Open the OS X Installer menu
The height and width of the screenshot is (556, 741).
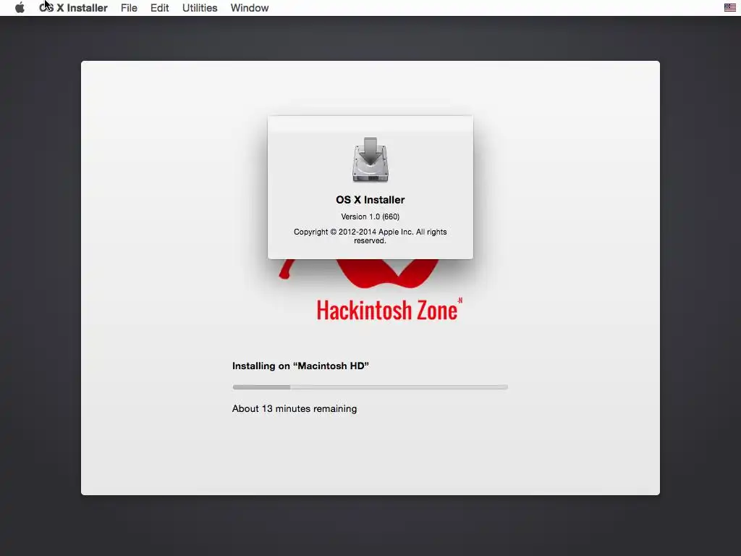tap(73, 8)
